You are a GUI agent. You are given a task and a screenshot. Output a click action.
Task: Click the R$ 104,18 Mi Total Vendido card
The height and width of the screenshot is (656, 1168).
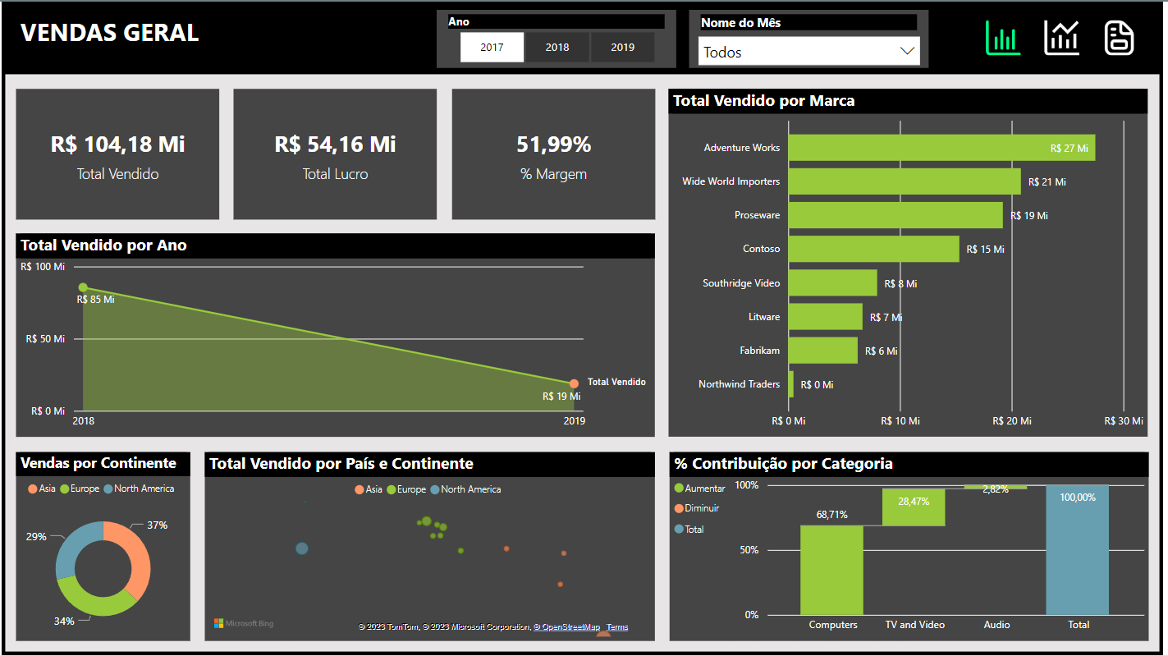pyautogui.click(x=117, y=154)
